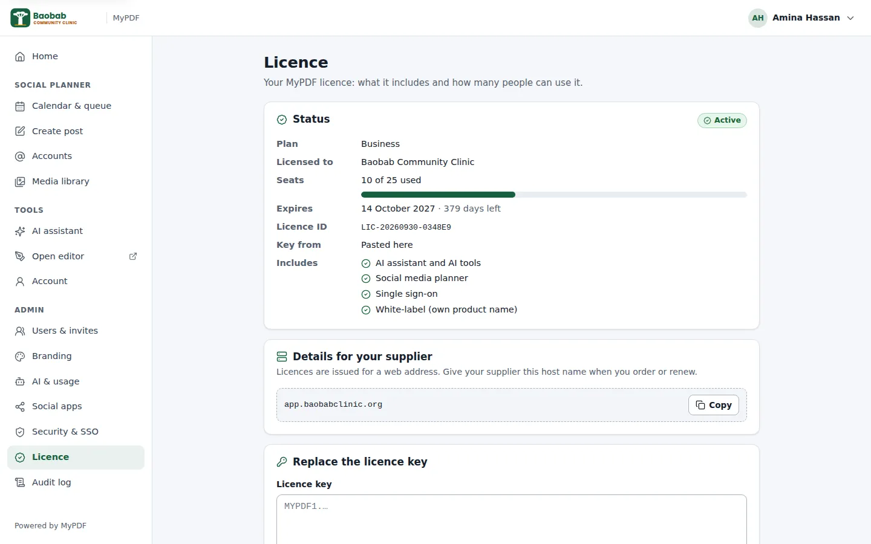Viewport: 871px width, 544px height.
Task: Click 'White-label (own product name)' feature
Action: tap(446, 309)
